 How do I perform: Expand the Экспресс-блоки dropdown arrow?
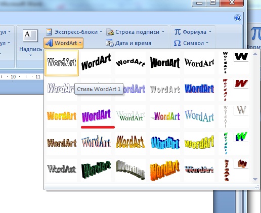pos(101,32)
